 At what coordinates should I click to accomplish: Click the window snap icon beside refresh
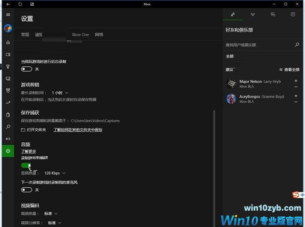(32, 4)
